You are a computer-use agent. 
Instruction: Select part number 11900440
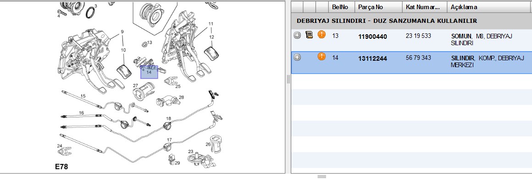372,37
